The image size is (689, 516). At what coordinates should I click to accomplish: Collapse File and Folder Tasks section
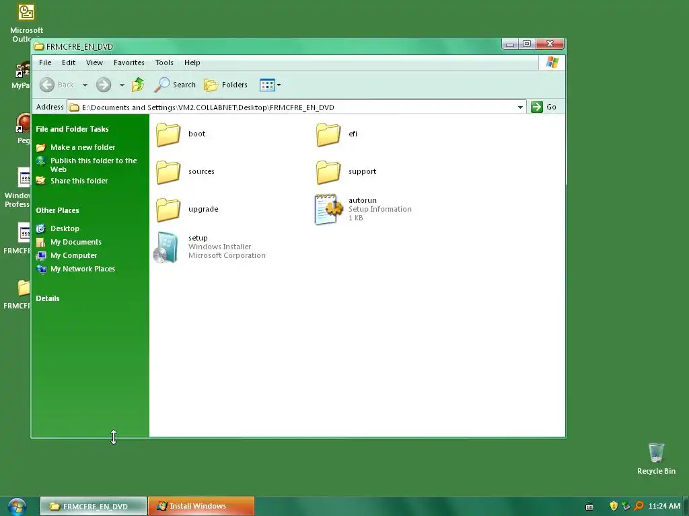pyautogui.click(x=72, y=129)
